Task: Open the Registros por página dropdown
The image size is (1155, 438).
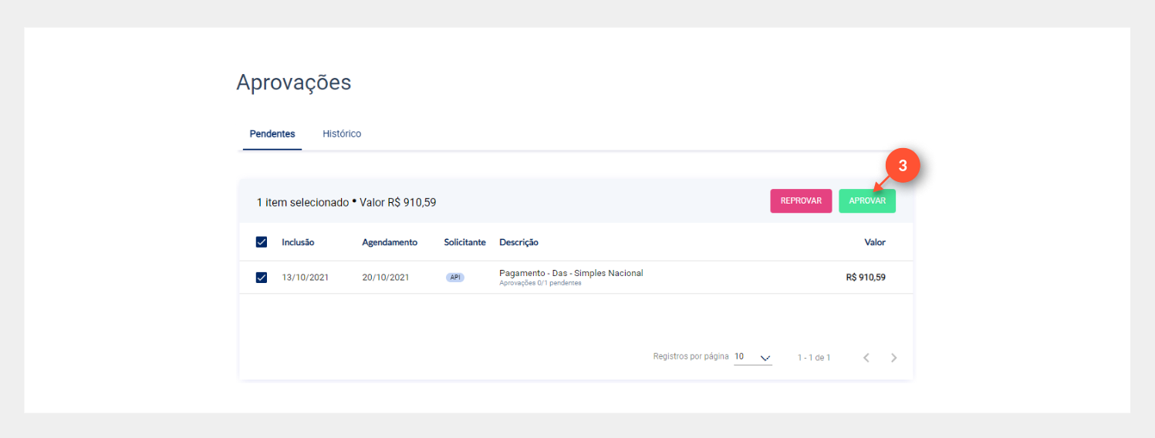Action: (x=752, y=357)
